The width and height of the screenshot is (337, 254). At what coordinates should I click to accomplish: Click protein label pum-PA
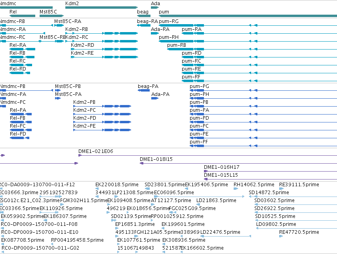[x=200, y=110]
